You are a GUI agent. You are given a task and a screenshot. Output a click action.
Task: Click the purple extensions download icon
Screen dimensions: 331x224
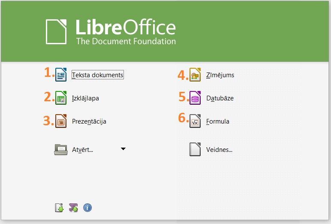73,208
